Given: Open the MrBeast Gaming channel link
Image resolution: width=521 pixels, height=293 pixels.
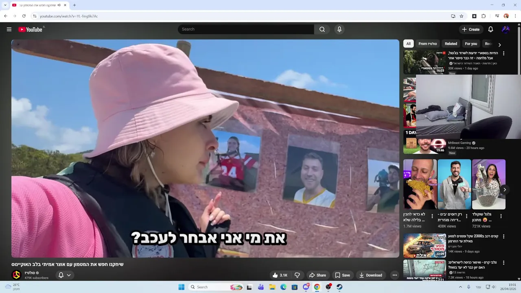Looking at the screenshot, I should pyautogui.click(x=459, y=143).
